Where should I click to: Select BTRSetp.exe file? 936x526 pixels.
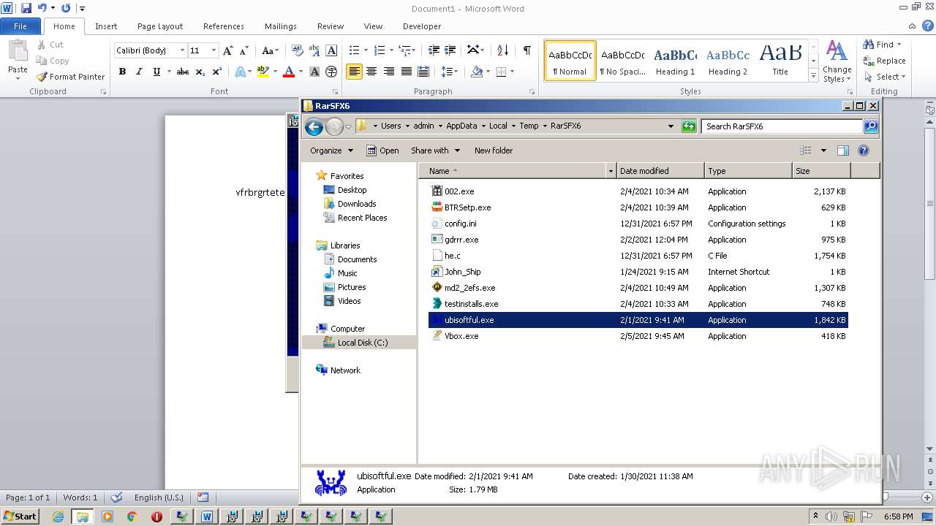point(638,207)
